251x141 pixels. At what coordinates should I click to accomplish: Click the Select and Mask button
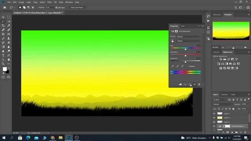tap(77, 7)
